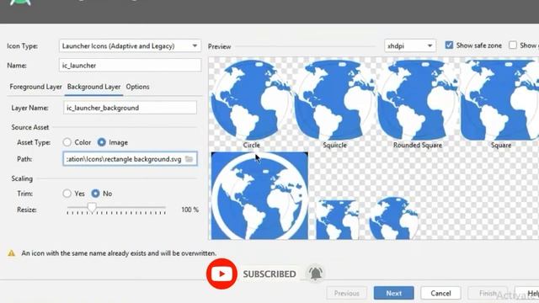This screenshot has height=303, width=539.
Task: Select the Image asset type radio
Action: 101,142
